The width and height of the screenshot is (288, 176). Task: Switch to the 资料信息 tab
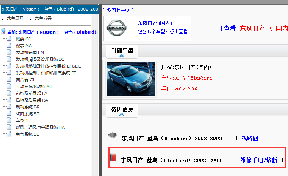tap(122, 111)
